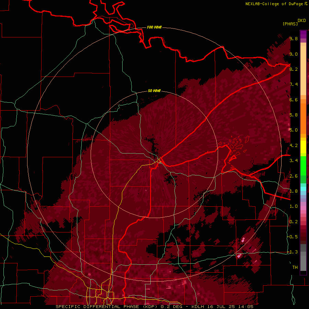Click the 8.2 value on the color scale

click(294, 69)
